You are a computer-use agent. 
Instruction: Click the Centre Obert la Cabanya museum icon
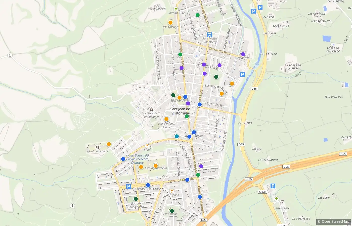click(151, 109)
